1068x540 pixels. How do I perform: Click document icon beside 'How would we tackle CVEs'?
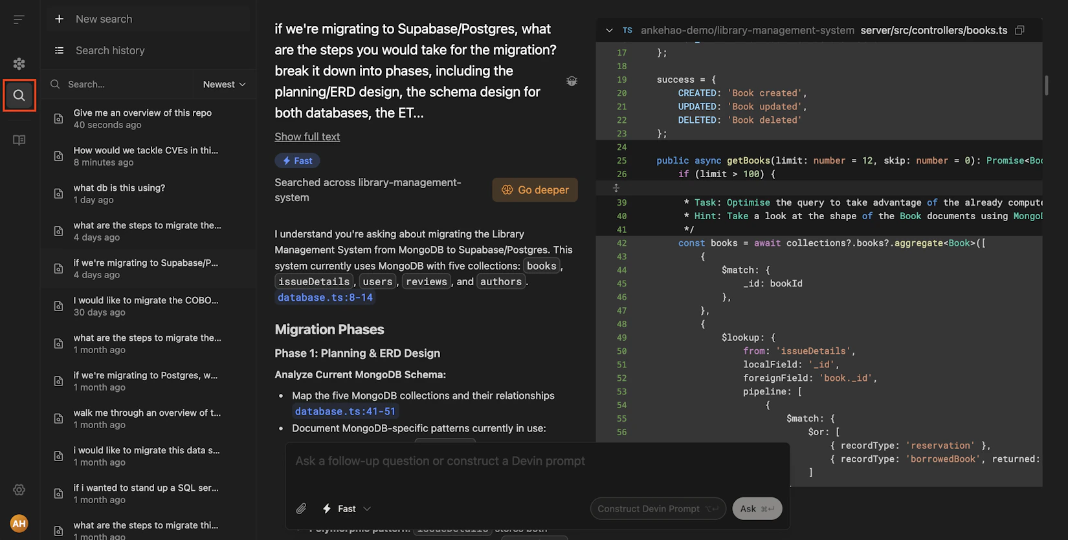pyautogui.click(x=58, y=156)
